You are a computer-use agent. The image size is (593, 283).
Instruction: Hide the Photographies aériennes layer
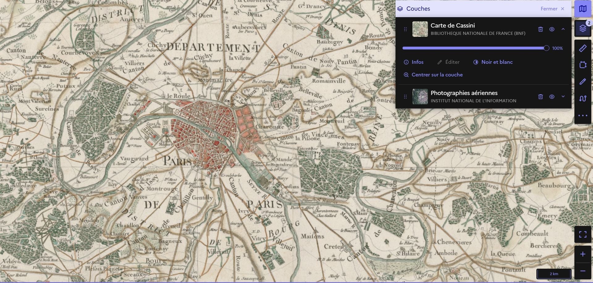[x=552, y=97]
